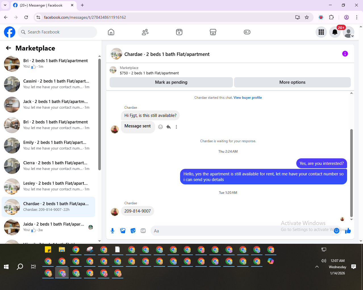
Task: Open volume control in system tray
Action: tap(324, 261)
